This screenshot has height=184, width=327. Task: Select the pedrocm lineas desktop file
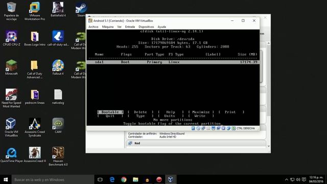click(x=35, y=97)
